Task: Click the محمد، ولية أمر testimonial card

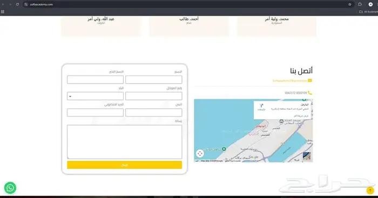Action: point(276,26)
